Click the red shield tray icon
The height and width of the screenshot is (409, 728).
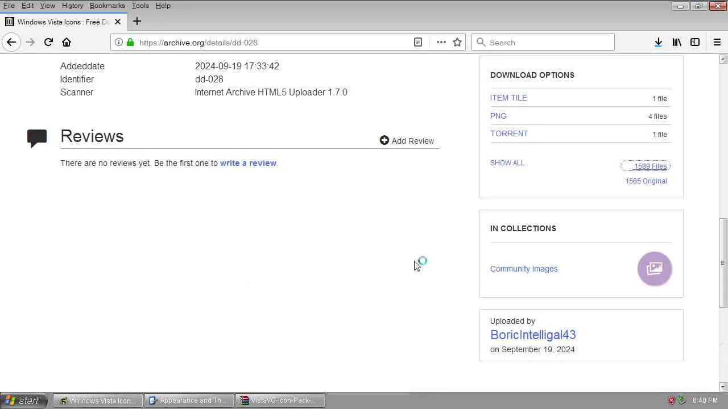[x=671, y=400]
